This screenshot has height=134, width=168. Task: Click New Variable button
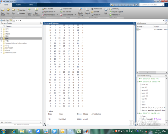click(47, 9)
